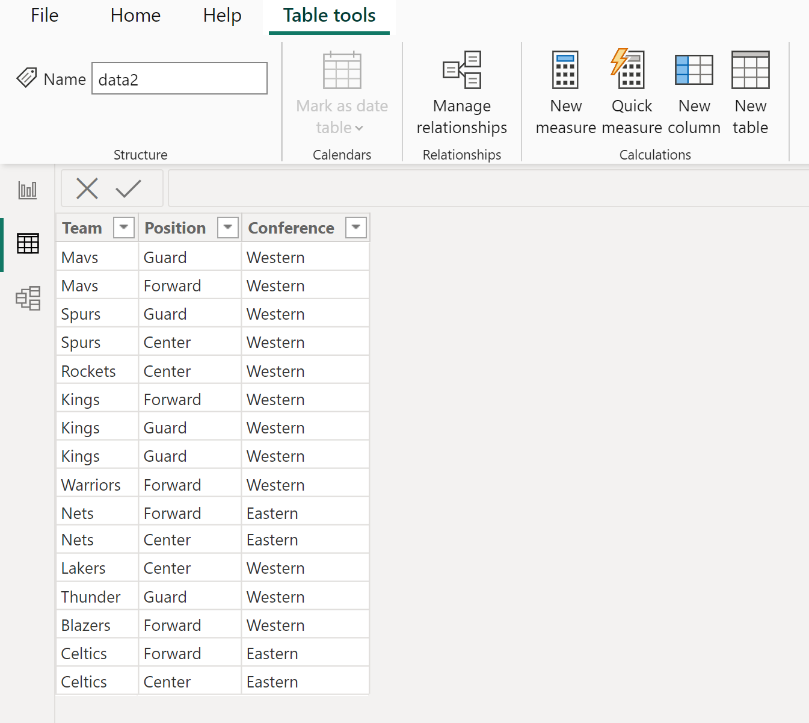This screenshot has height=723, width=809.
Task: Click the Mark as date table icon
Action: (342, 70)
